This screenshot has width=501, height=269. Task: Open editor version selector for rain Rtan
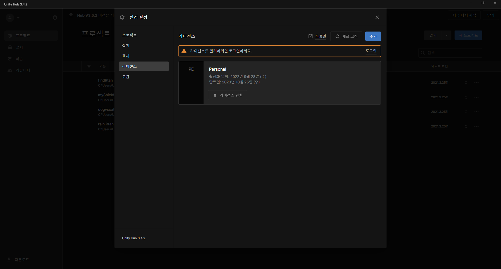[466, 126]
